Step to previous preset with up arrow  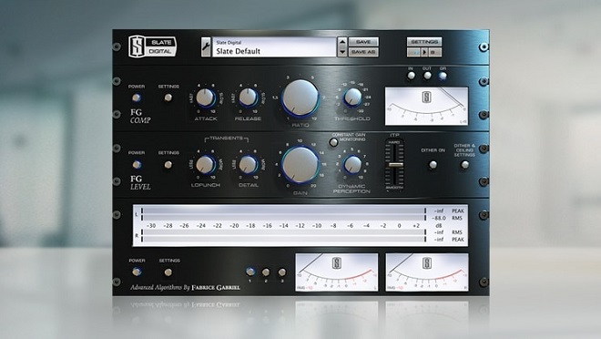(342, 42)
